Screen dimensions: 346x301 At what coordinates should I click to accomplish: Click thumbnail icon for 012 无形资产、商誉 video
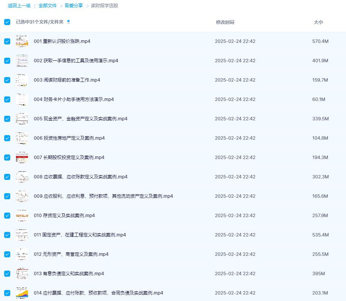point(22,254)
